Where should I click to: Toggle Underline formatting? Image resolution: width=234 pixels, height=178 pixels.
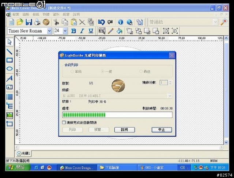tap(91, 31)
